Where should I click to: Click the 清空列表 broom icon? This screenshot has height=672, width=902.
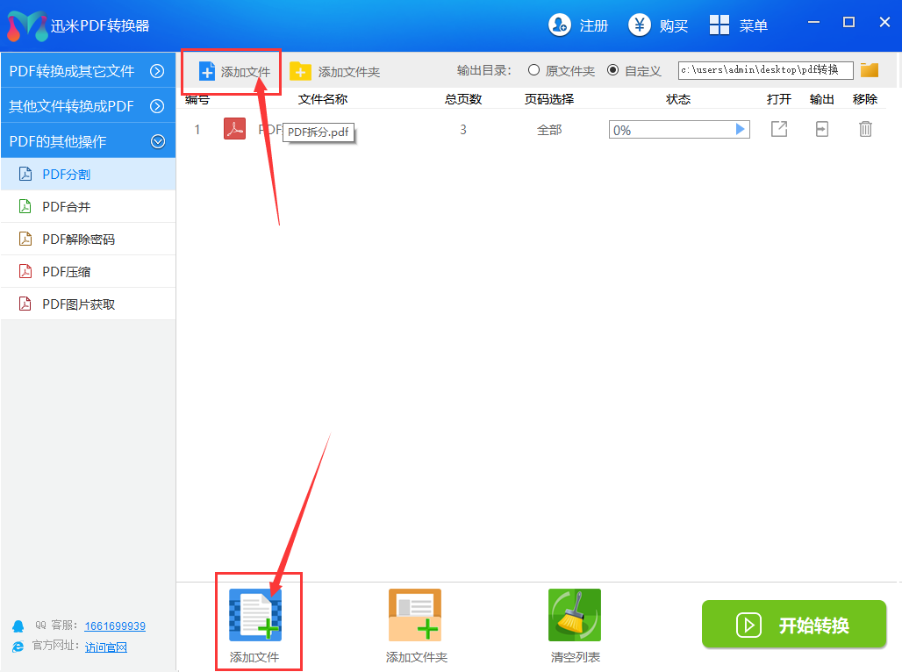(x=574, y=614)
